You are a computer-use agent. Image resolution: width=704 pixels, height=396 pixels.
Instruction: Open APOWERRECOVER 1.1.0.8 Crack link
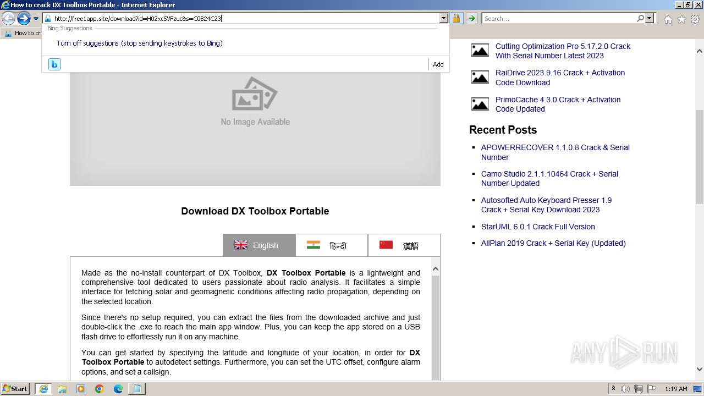click(555, 152)
